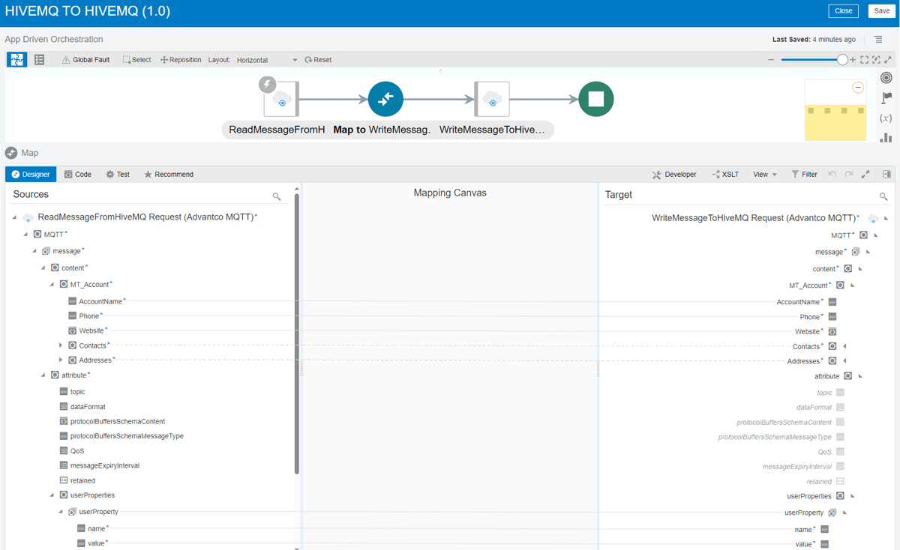900x550 pixels.
Task: Click the zoom out minus icon
Action: click(x=771, y=60)
